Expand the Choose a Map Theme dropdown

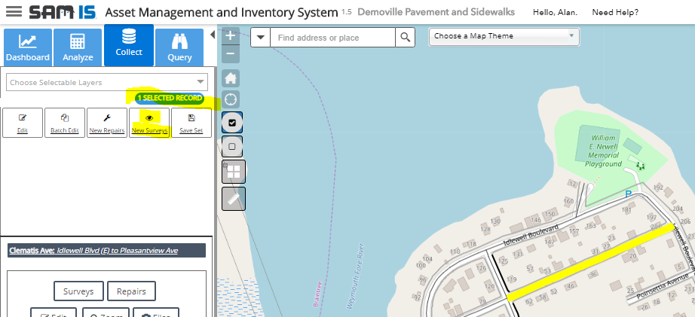pyautogui.click(x=504, y=36)
